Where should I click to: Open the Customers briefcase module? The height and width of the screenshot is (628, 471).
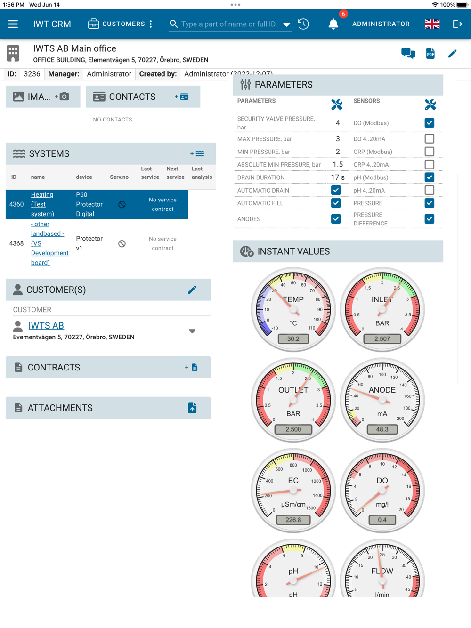pos(116,24)
